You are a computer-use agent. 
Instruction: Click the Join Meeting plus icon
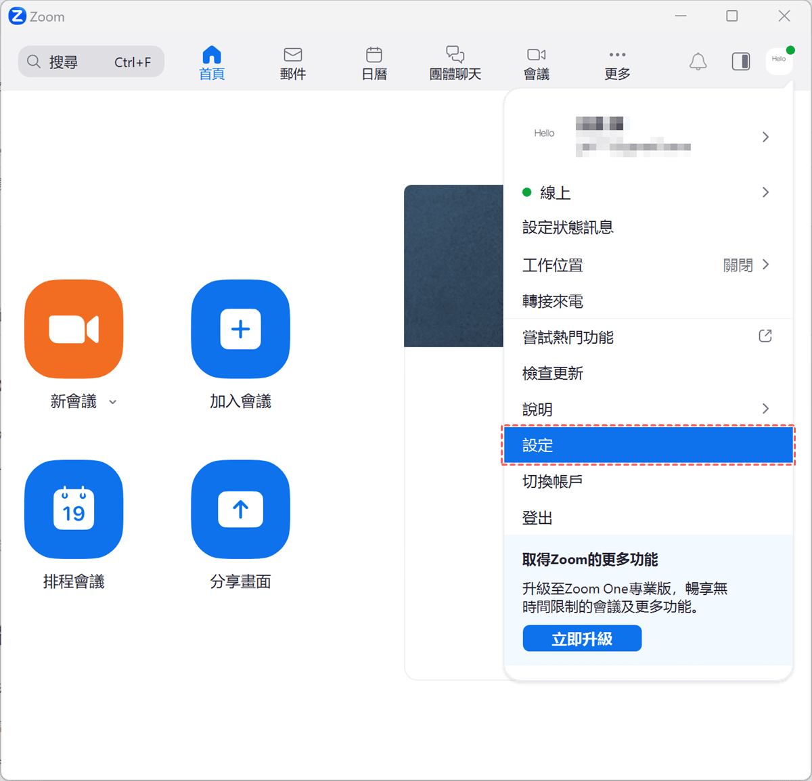(x=240, y=329)
